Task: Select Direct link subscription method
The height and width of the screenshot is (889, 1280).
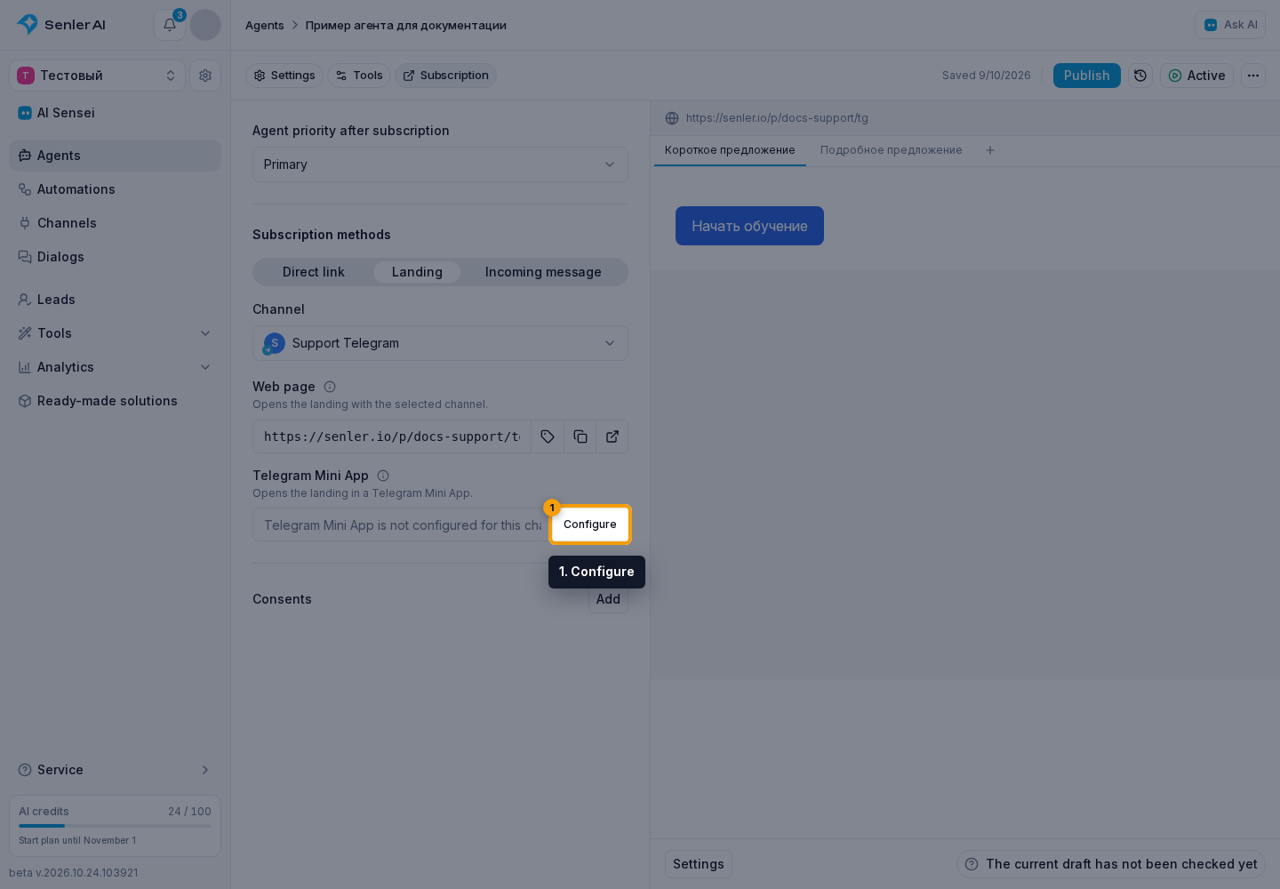Action: [314, 272]
